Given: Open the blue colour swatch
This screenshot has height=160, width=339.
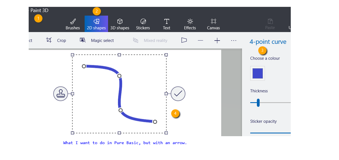Looking at the screenshot, I should pos(257,73).
